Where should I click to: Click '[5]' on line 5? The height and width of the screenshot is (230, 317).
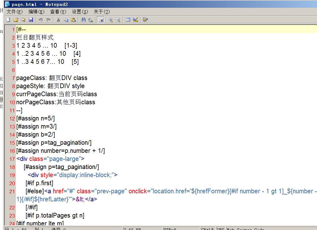(75, 62)
